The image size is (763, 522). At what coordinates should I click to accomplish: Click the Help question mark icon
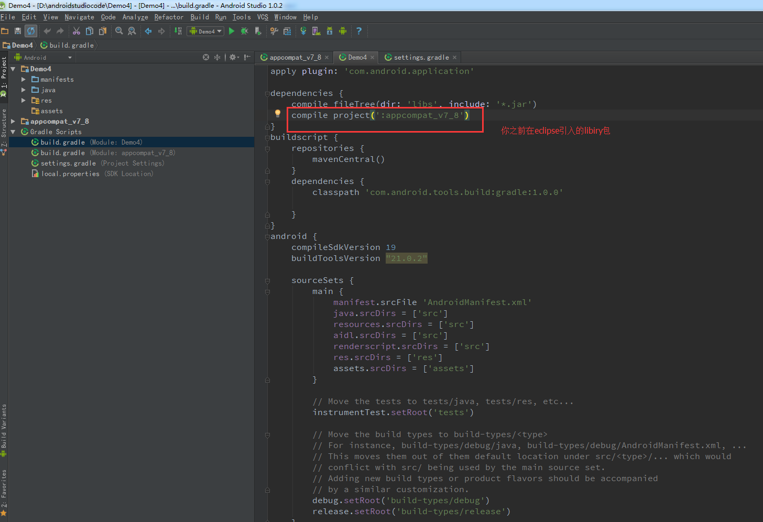[359, 31]
